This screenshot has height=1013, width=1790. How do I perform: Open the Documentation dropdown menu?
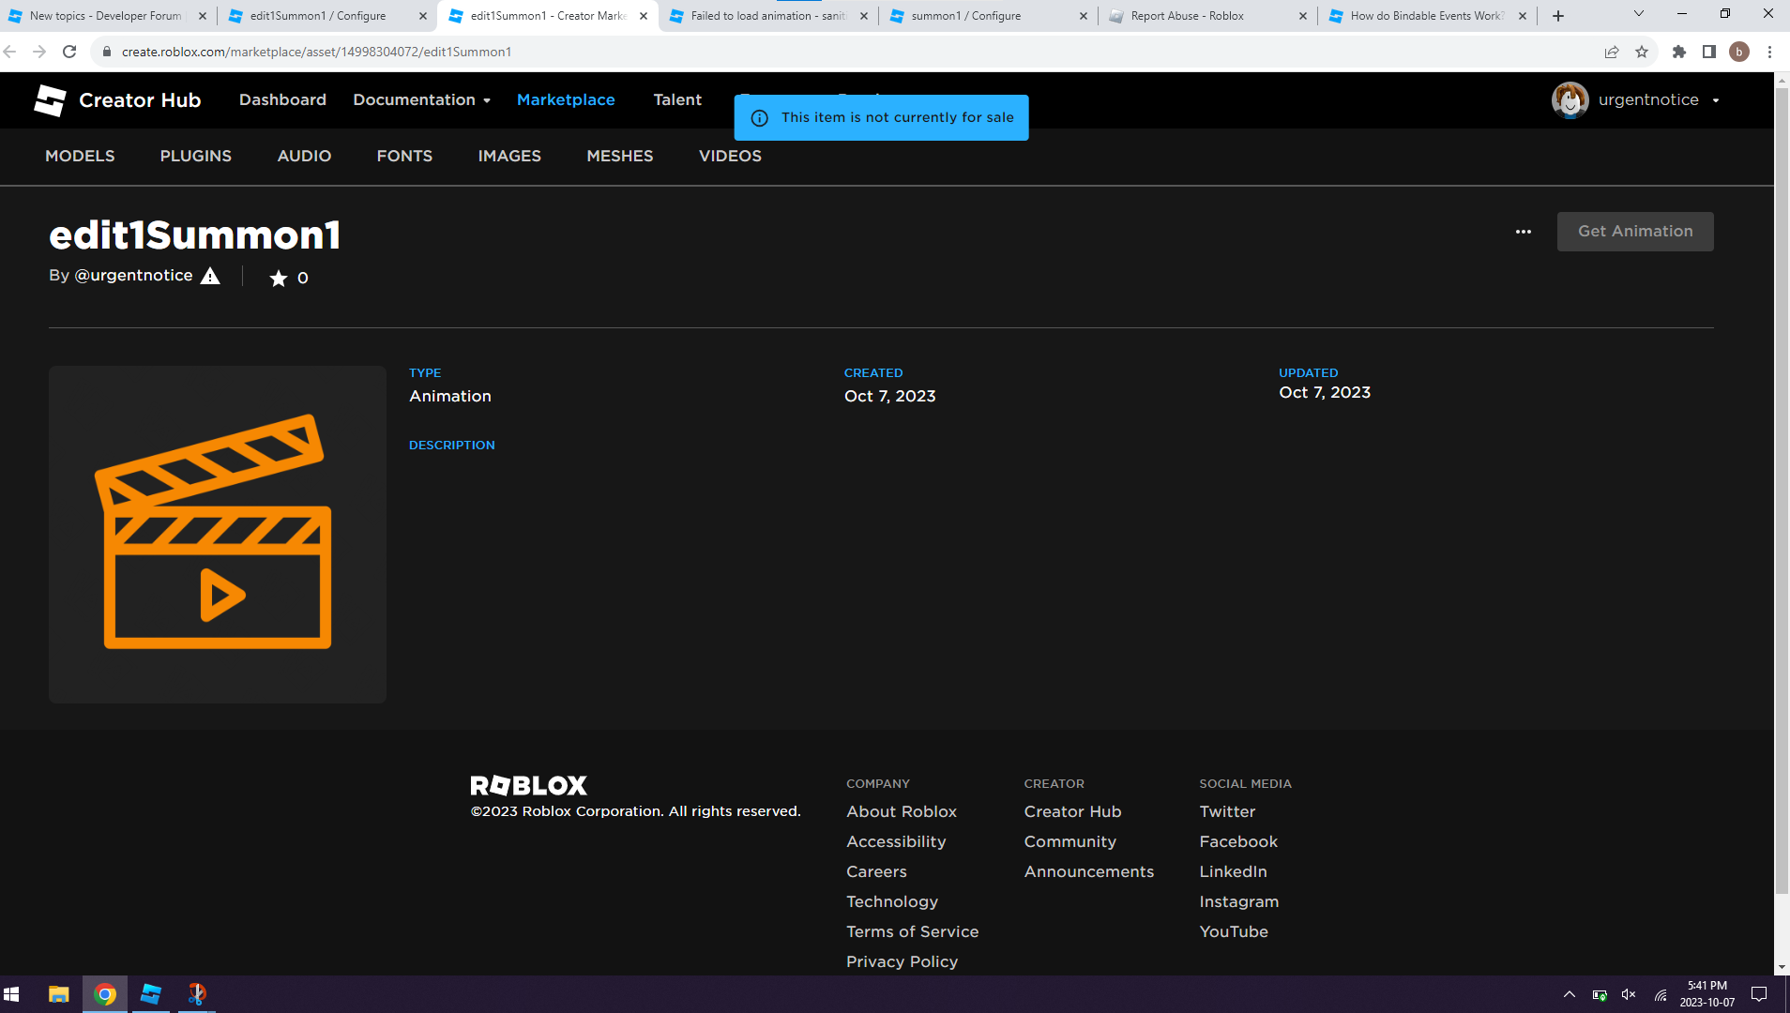pos(421,99)
